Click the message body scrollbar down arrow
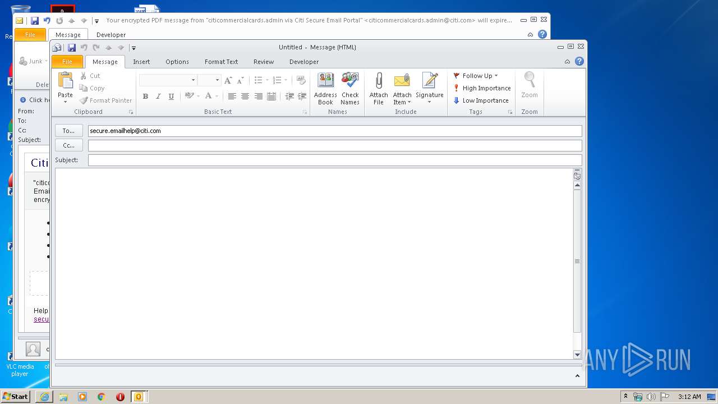This screenshot has width=718, height=404. (577, 355)
